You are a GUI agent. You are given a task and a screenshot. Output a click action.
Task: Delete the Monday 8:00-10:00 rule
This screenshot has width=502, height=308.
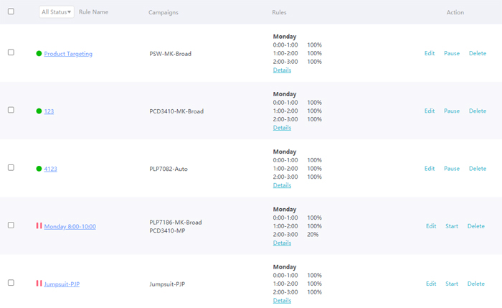[x=476, y=226]
